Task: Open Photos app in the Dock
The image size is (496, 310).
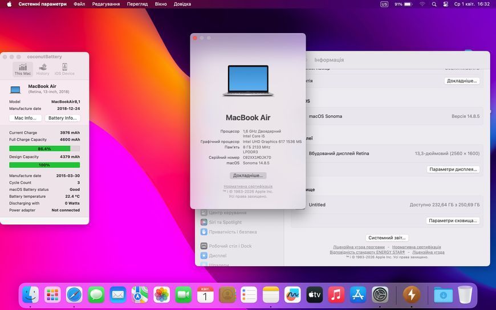Action: pyautogui.click(x=162, y=295)
